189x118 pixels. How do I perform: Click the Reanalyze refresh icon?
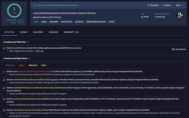[x=148, y=5]
